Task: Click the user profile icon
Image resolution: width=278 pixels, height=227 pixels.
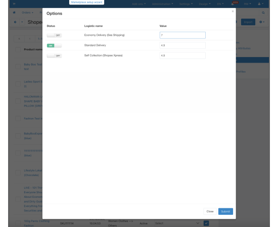Action: pos(261,4)
